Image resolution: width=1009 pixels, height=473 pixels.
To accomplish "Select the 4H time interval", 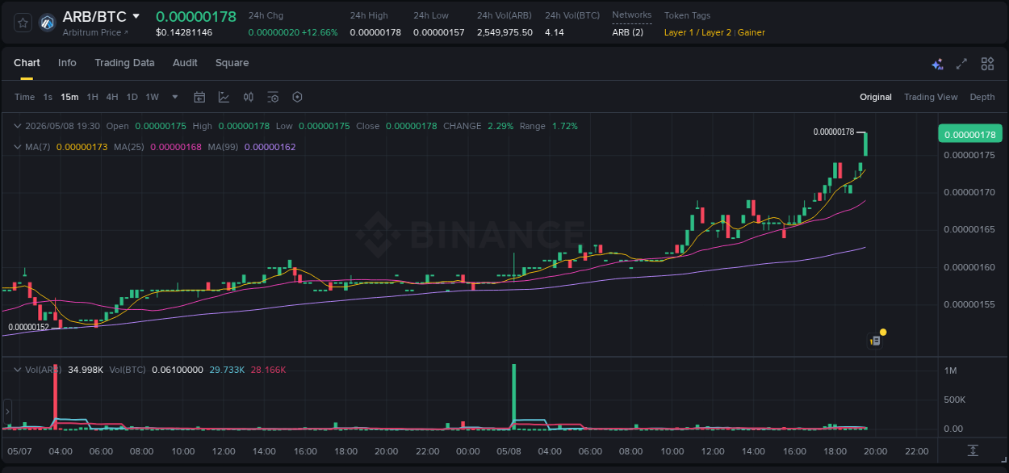I will click(x=111, y=97).
